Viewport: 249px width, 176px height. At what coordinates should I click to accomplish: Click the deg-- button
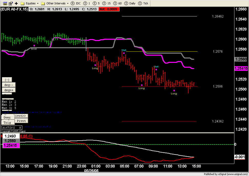click(x=9, y=85)
